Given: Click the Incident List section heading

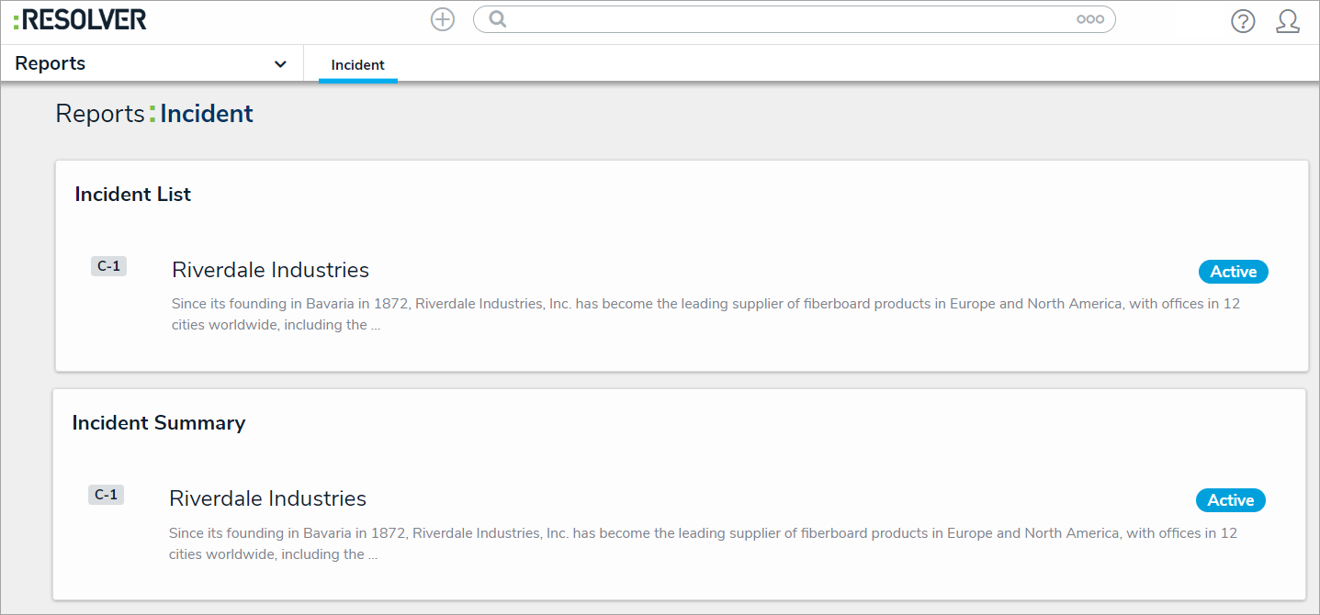Looking at the screenshot, I should (x=133, y=195).
